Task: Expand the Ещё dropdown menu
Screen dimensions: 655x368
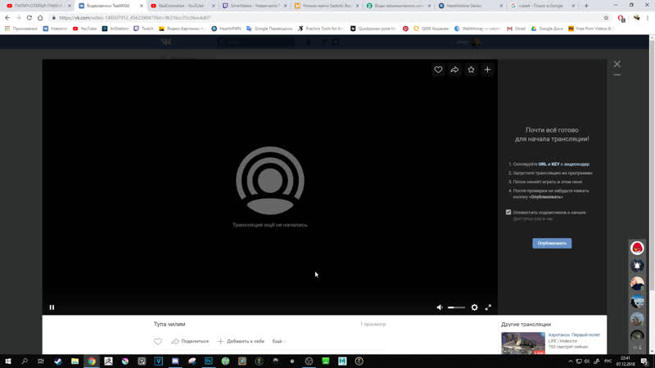Action: [x=278, y=341]
